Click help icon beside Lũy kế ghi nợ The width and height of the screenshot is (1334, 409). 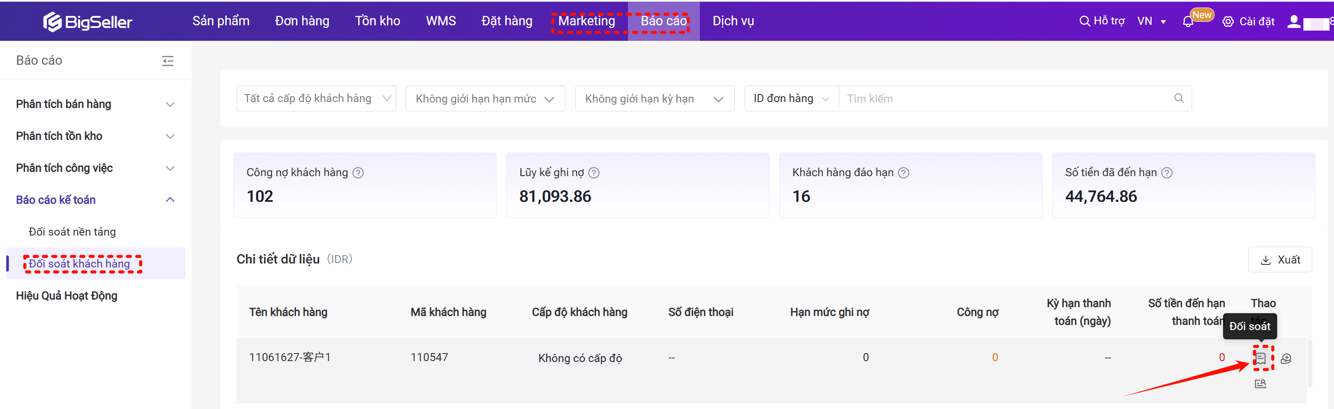pos(594,173)
